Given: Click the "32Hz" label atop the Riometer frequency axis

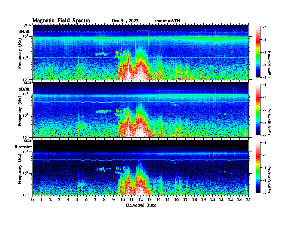Looking at the screenshot, I should [28, 140].
